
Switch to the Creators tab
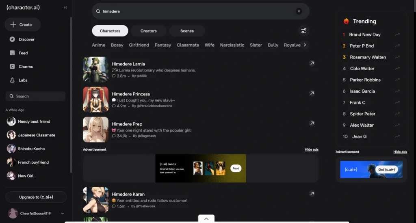pos(149,31)
